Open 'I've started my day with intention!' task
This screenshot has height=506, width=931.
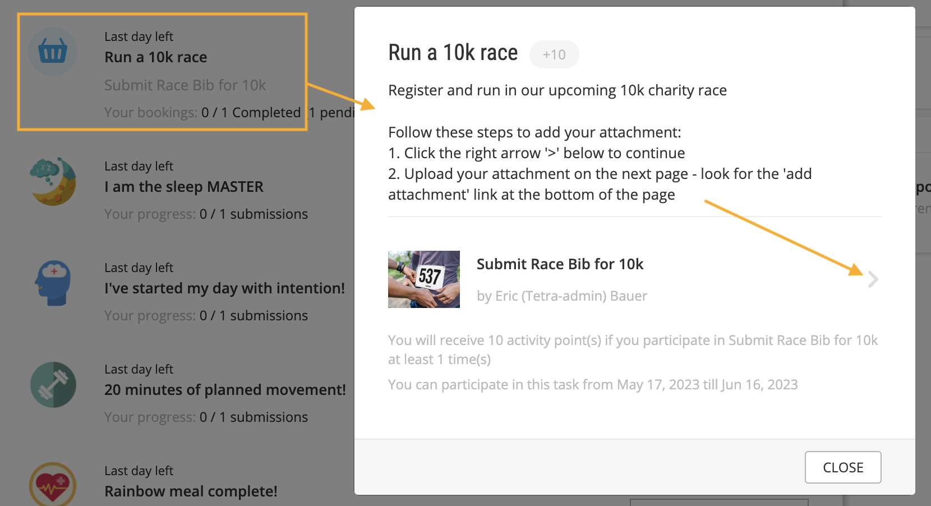click(224, 288)
